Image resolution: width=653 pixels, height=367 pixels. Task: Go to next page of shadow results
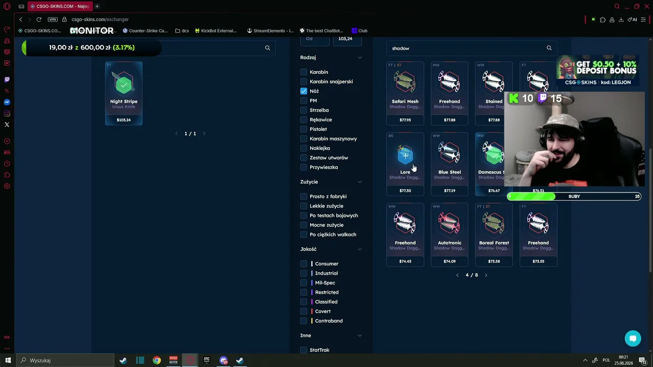[x=486, y=275]
